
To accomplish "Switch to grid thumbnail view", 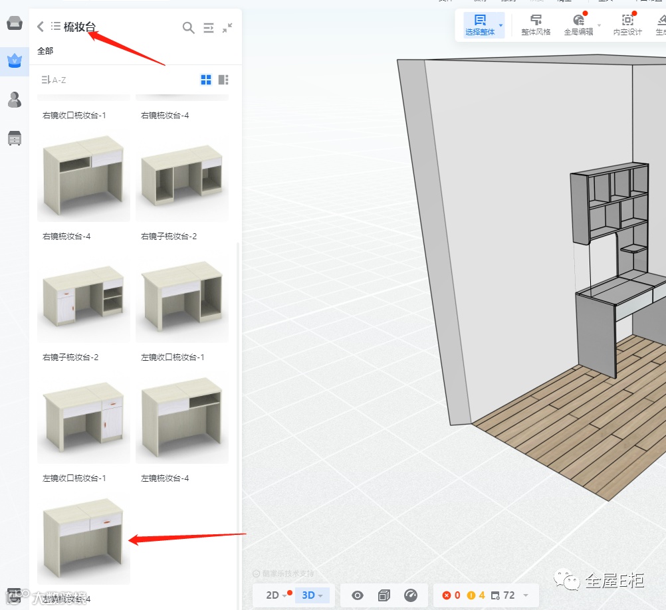I will click(x=206, y=80).
